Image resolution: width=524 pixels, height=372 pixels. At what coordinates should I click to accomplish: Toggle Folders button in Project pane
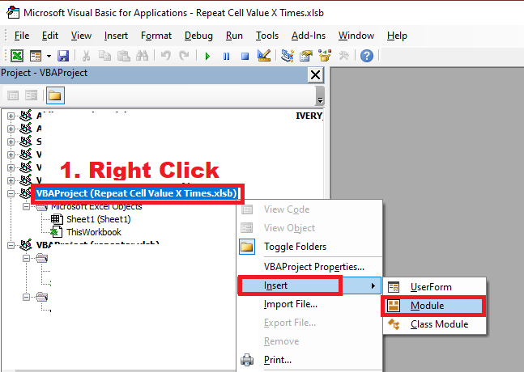[x=55, y=95]
